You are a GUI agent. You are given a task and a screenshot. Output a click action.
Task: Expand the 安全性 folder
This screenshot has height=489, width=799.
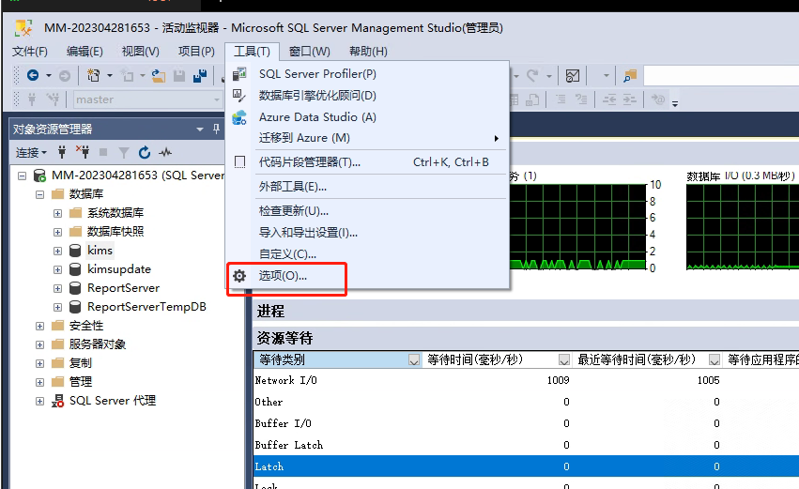(39, 326)
